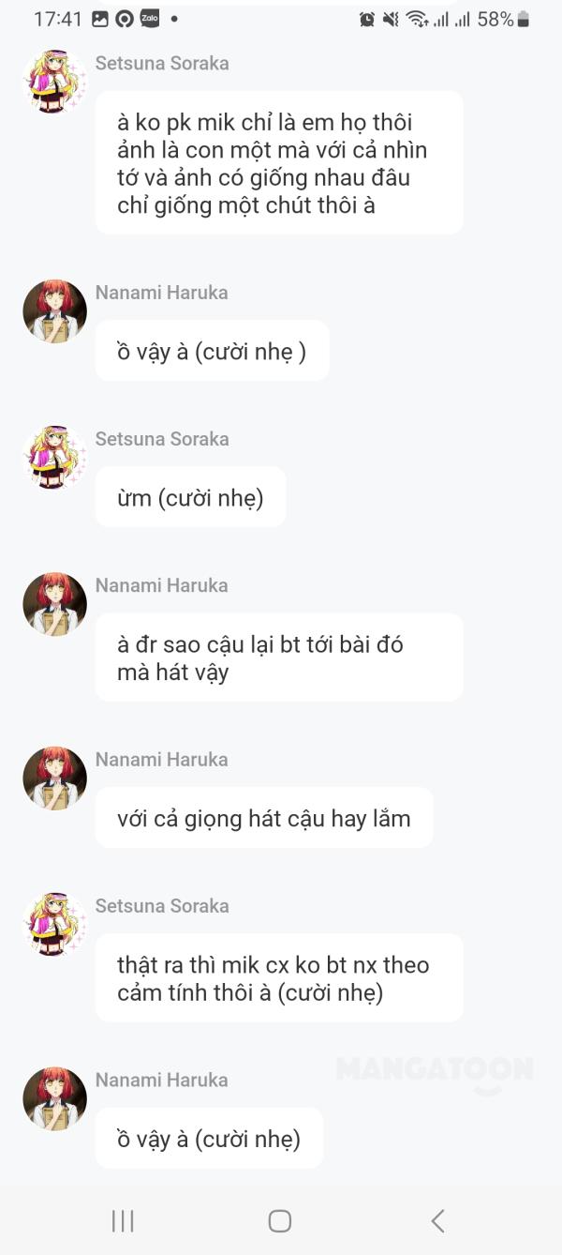Tap the Android home button
The image size is (562, 1255).
280,1220
